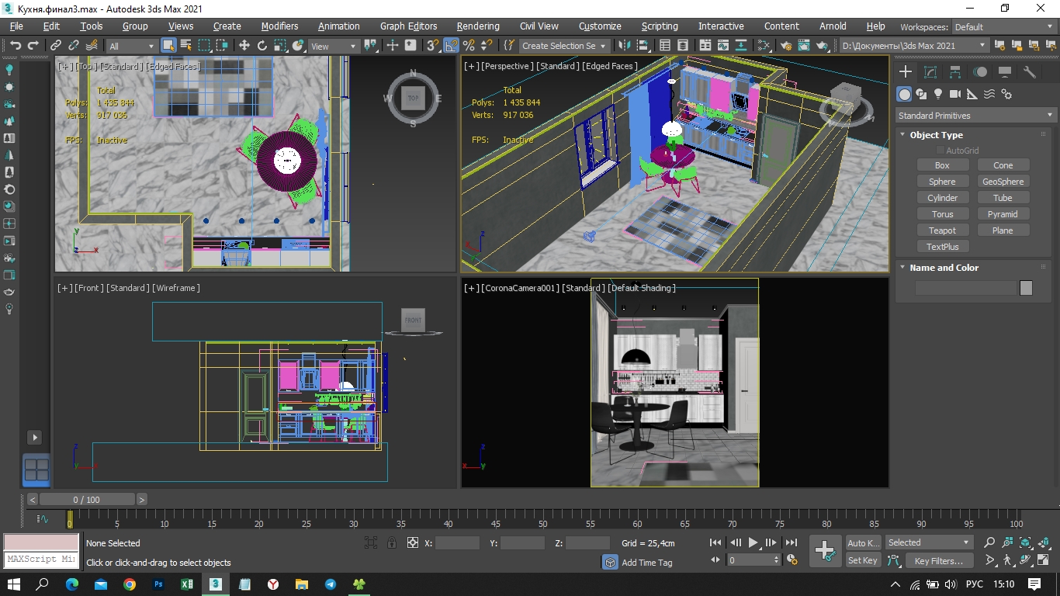Screen dimensions: 1060x596
Task: Open the View reference coordinate system dropdown
Action: (334, 47)
